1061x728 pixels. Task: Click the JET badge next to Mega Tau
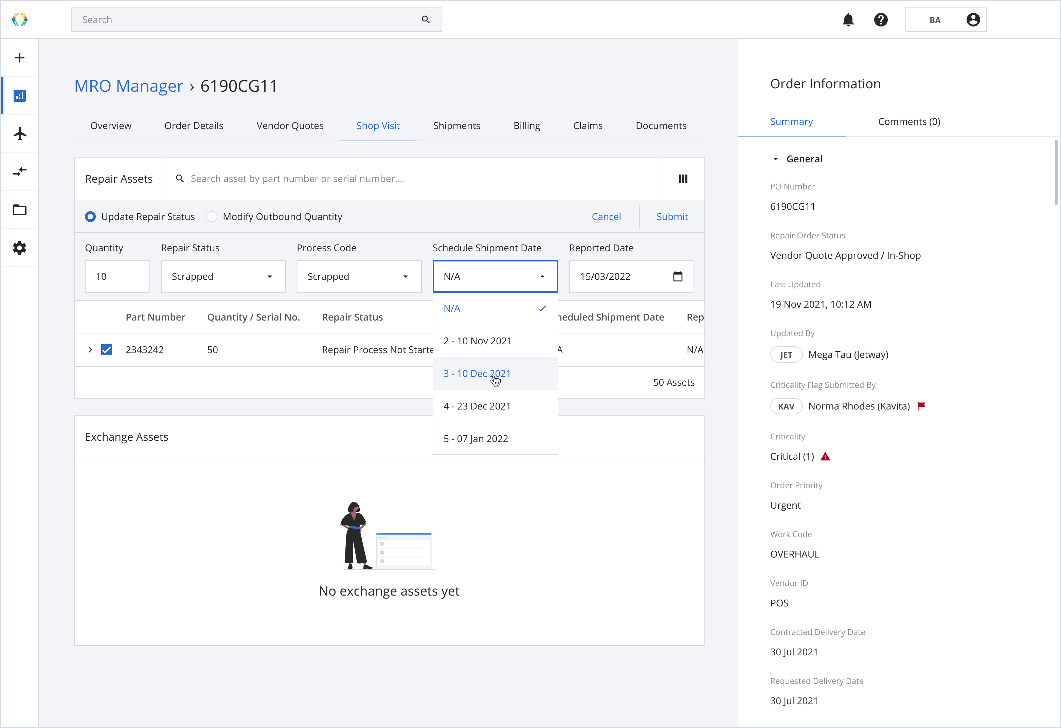[786, 354]
